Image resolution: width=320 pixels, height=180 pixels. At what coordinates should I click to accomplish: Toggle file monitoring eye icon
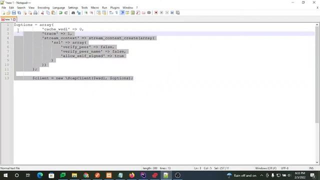click(149, 12)
